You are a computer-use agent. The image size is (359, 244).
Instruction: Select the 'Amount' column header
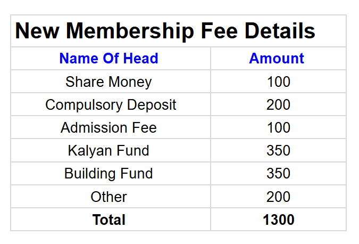coord(277,59)
